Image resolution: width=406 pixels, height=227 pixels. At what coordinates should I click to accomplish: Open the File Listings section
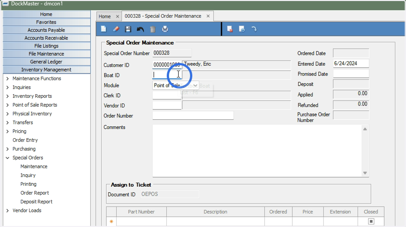point(46,46)
